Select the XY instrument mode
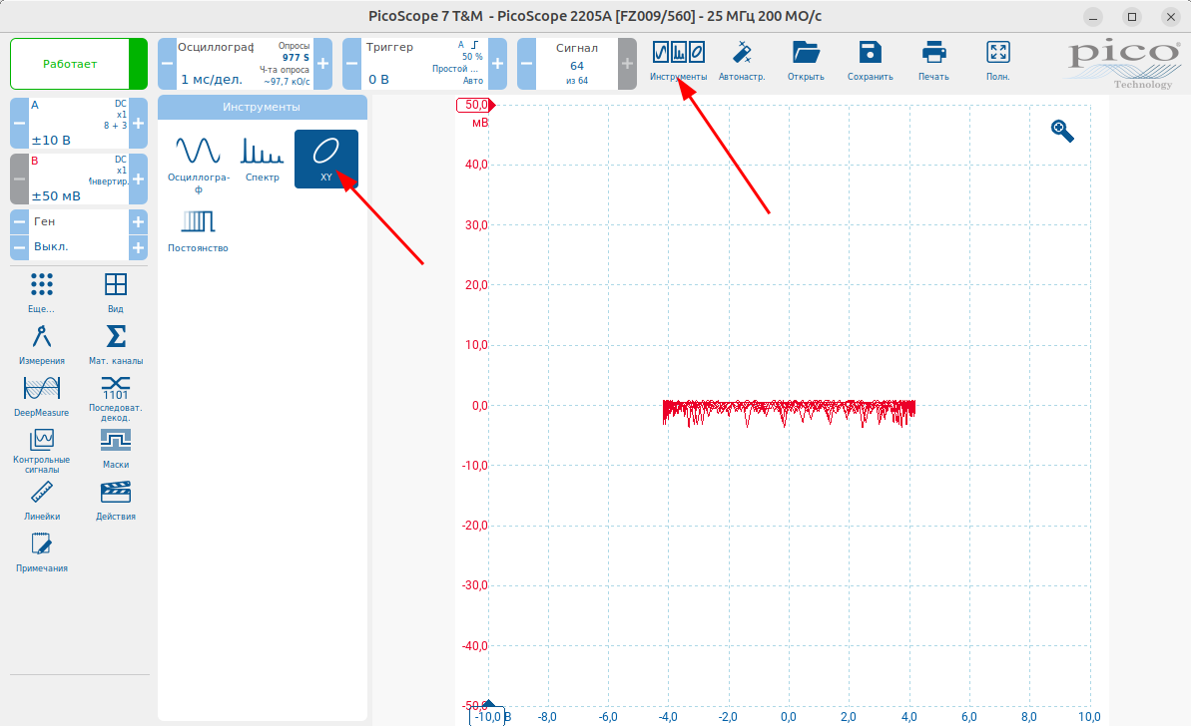Image resolution: width=1191 pixels, height=726 pixels. pos(325,158)
